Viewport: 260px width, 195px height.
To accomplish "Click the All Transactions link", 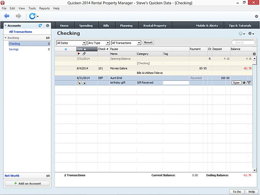I will pos(20,32).
